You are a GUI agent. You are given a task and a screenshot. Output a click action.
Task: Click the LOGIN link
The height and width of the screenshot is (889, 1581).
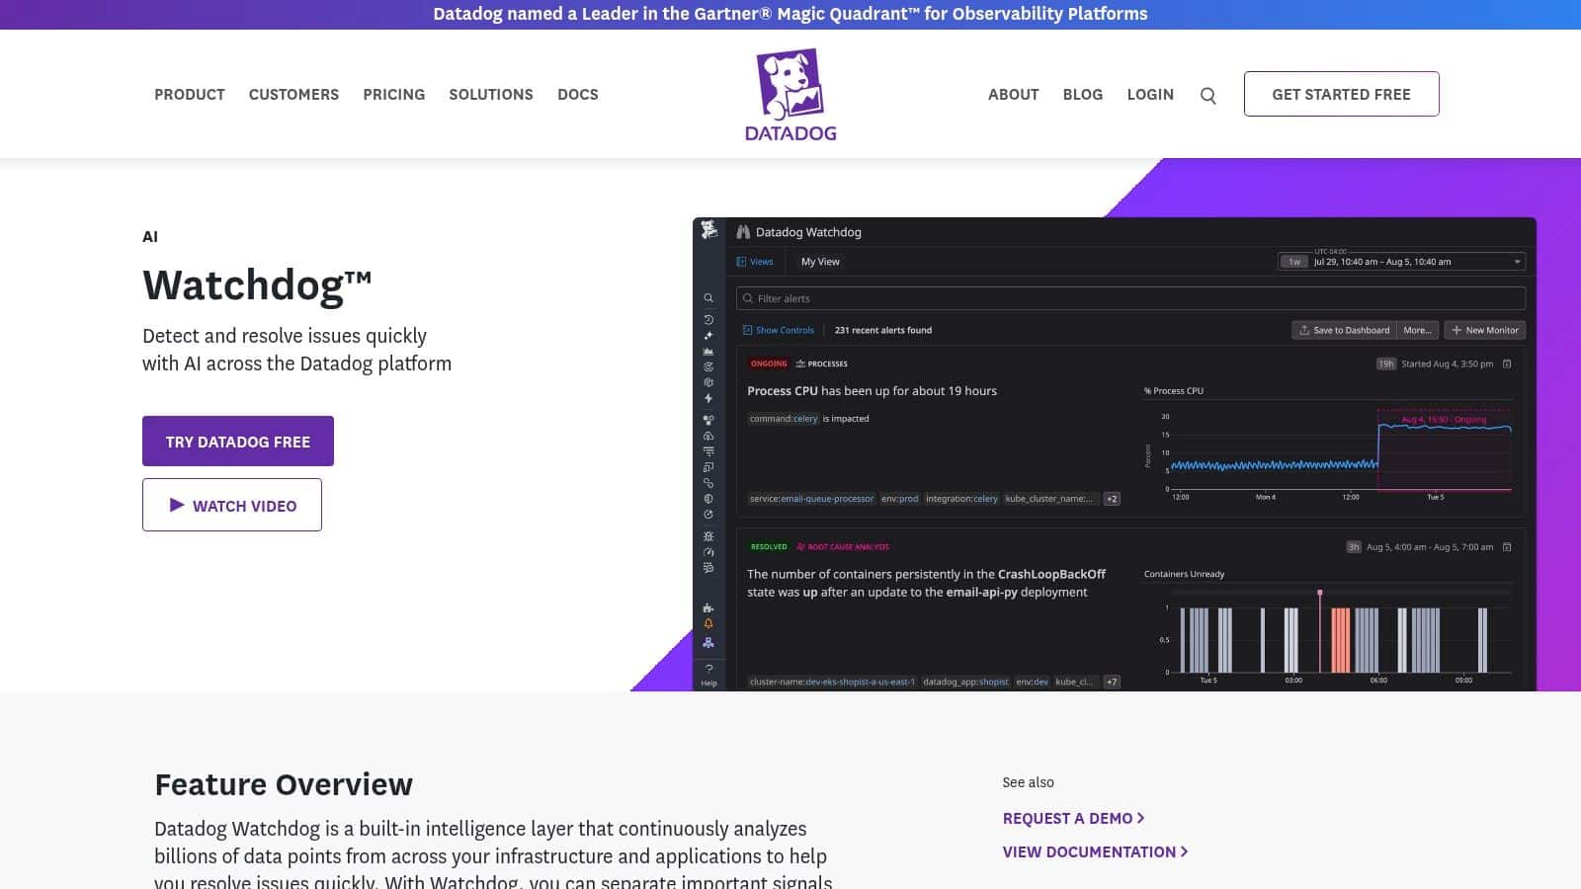[1150, 95]
